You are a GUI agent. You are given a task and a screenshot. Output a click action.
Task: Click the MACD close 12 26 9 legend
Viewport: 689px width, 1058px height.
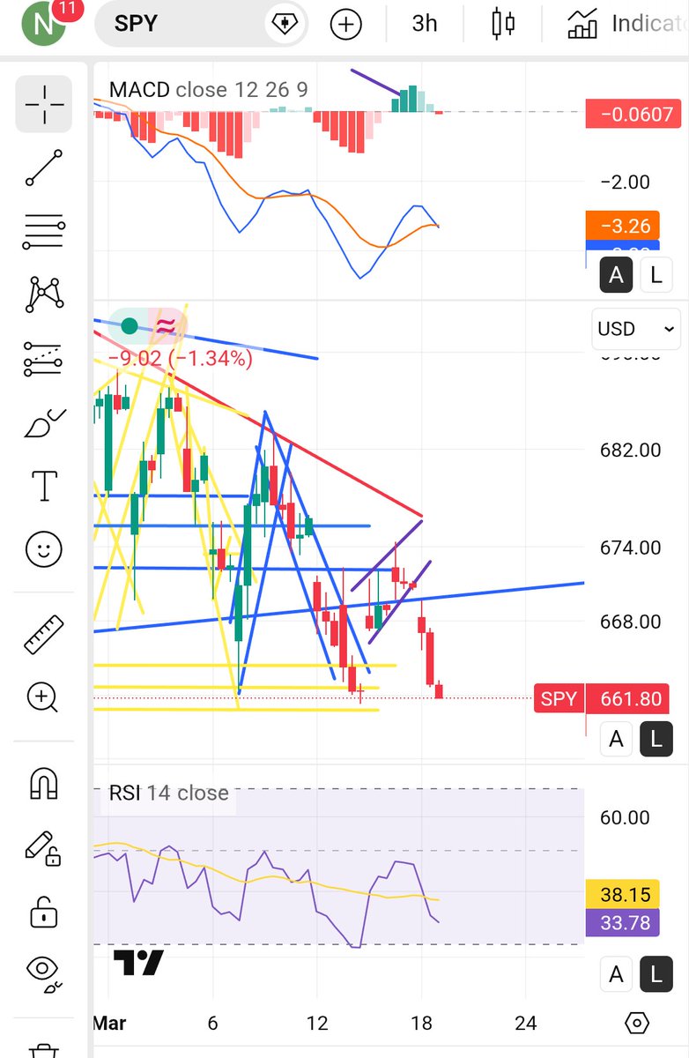click(x=208, y=90)
